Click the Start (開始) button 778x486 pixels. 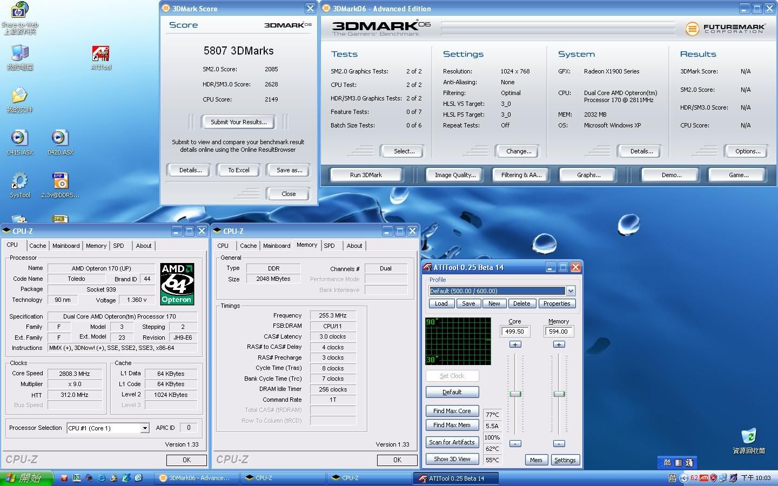coord(26,478)
